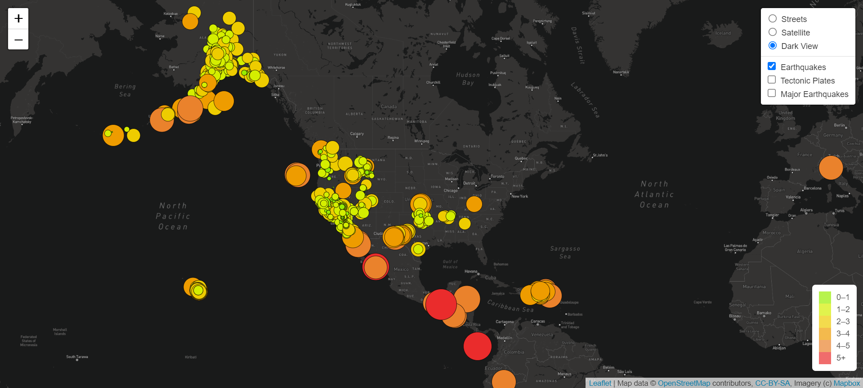Click the large red marker near Guatemala
Viewport: 863px width, 388px height.
441,304
